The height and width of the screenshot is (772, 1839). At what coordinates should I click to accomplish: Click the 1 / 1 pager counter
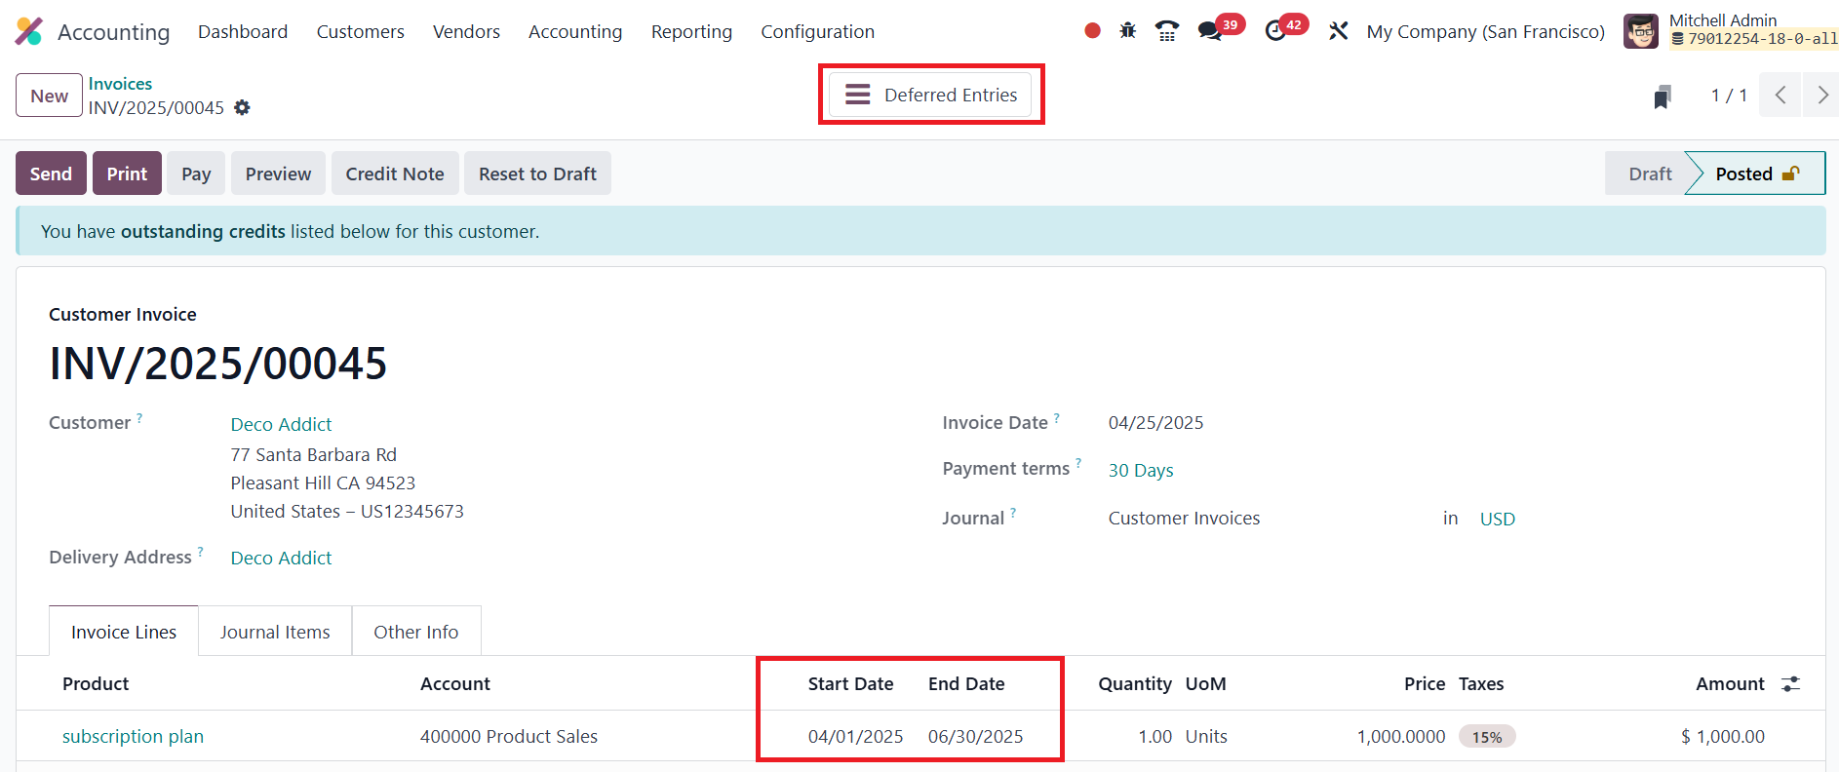point(1729,96)
